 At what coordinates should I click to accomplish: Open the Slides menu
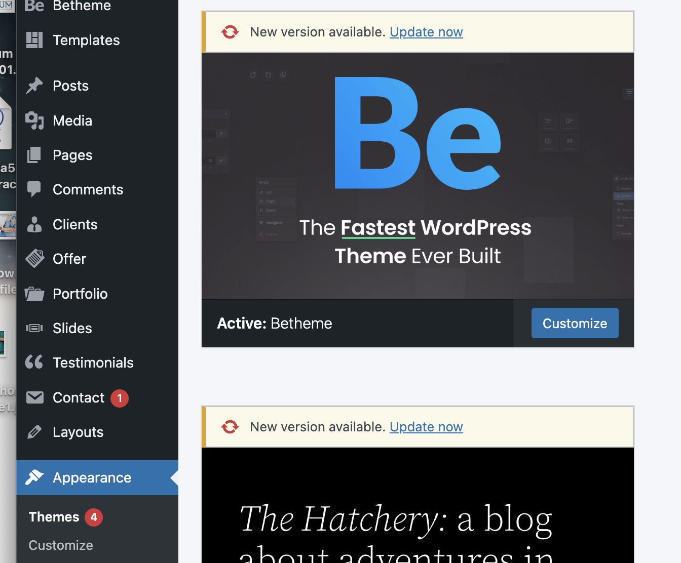coord(97,328)
